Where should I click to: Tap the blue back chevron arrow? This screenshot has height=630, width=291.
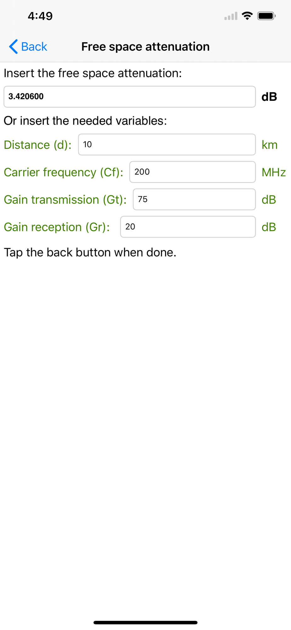point(13,47)
